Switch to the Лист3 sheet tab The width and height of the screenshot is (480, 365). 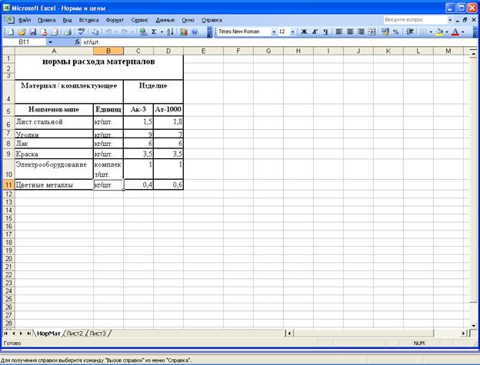pyautogui.click(x=98, y=333)
